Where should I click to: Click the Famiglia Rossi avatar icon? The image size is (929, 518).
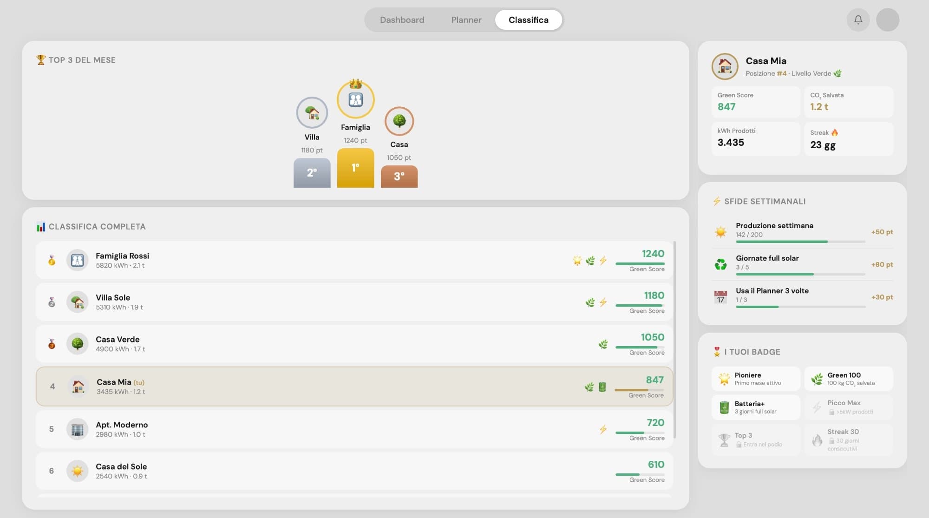(77, 260)
